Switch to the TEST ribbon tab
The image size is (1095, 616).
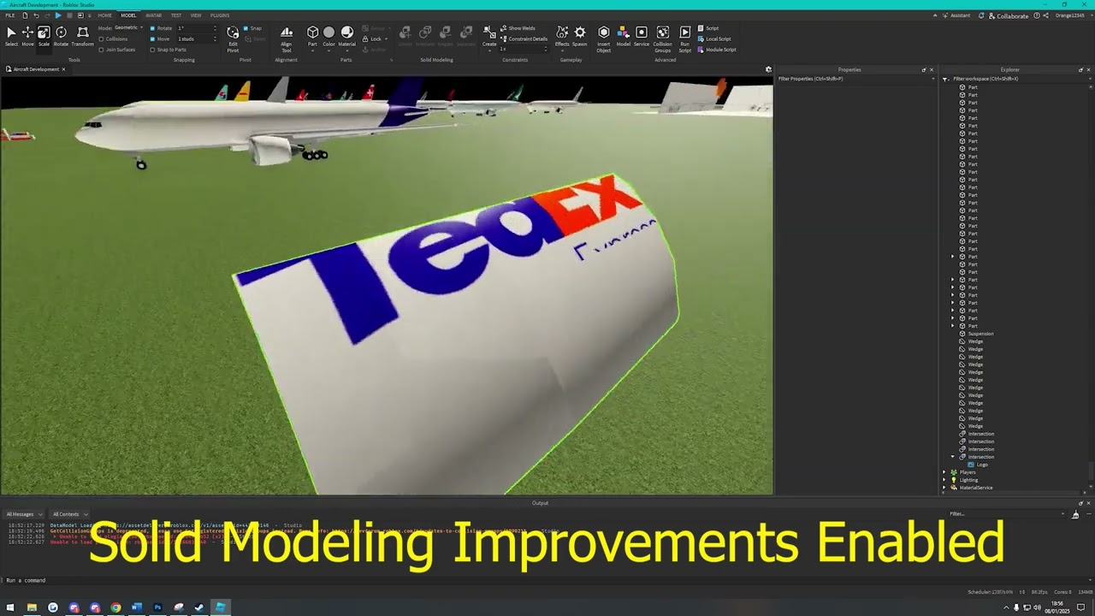175,15
